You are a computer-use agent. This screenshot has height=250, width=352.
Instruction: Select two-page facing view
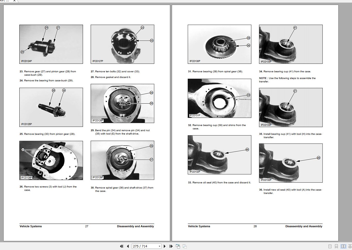pyautogui.click(x=343, y=246)
